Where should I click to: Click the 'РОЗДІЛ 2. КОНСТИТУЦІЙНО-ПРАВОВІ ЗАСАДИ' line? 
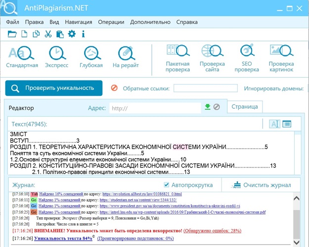pos(143,165)
